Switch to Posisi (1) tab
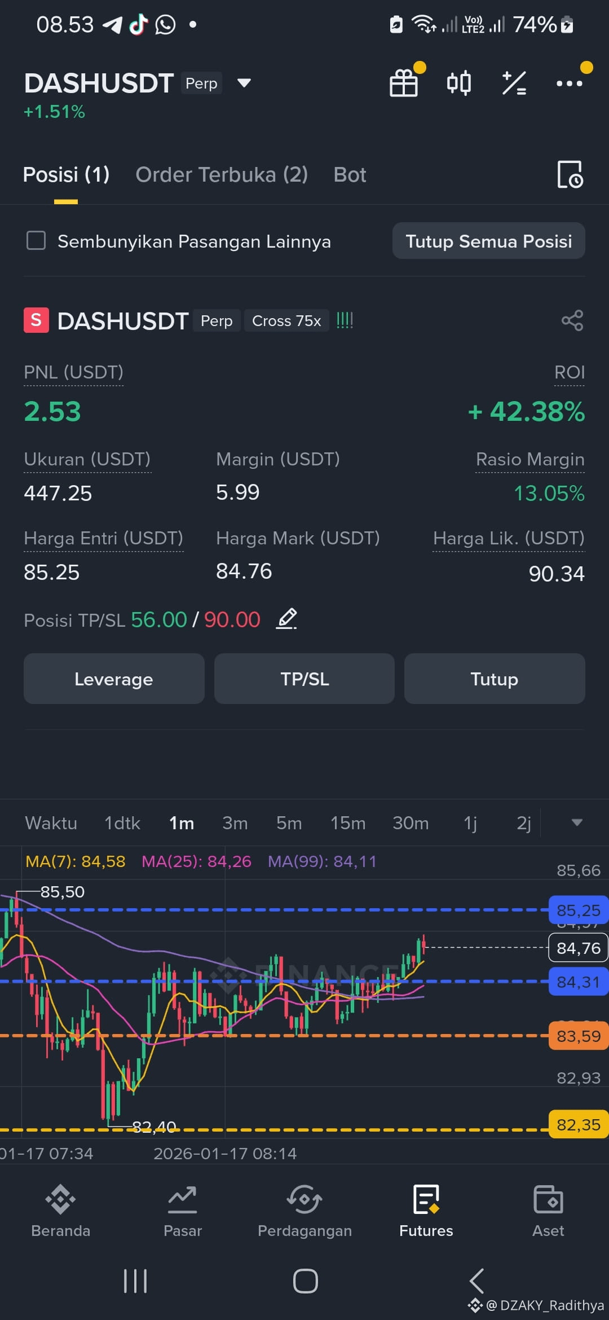 [x=66, y=175]
